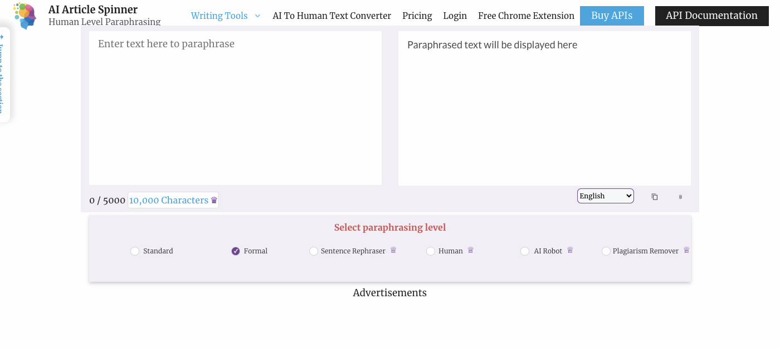780x349 pixels.
Task: Click the crown icon near AI Robot
Action: 569,250
